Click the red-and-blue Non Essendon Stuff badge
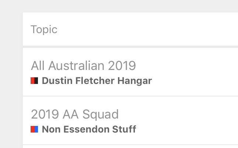 pyautogui.click(x=34, y=129)
